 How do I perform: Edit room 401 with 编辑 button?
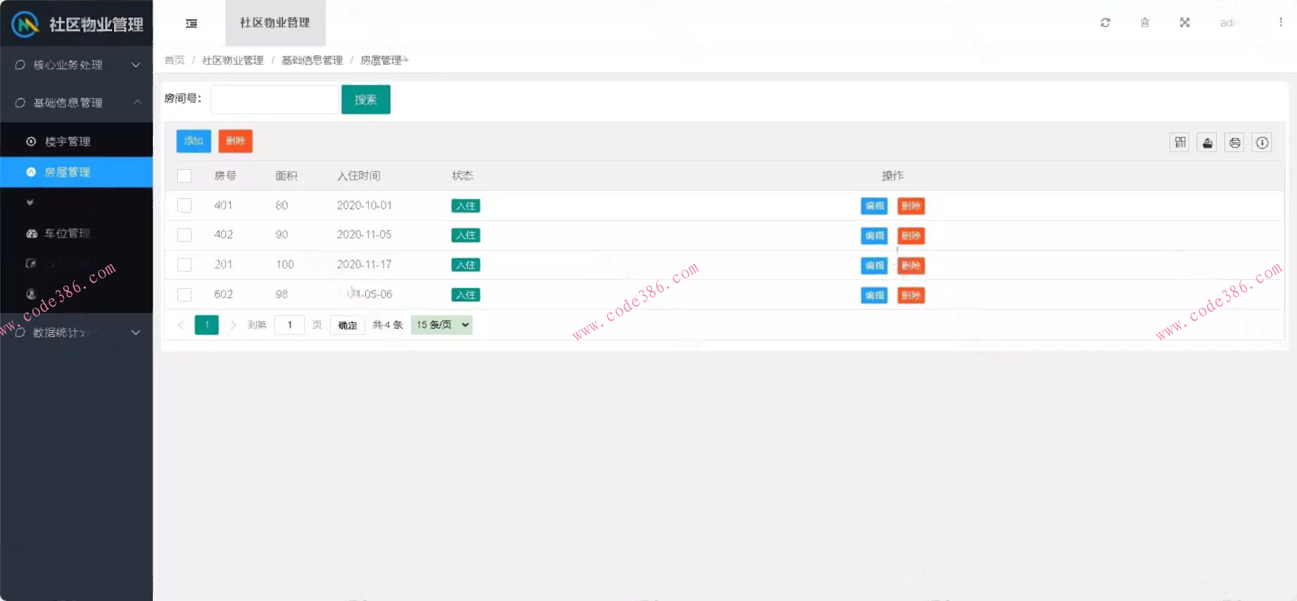(874, 206)
